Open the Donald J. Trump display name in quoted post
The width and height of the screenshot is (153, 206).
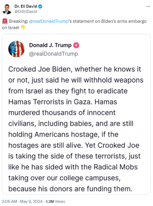[x=50, y=45]
